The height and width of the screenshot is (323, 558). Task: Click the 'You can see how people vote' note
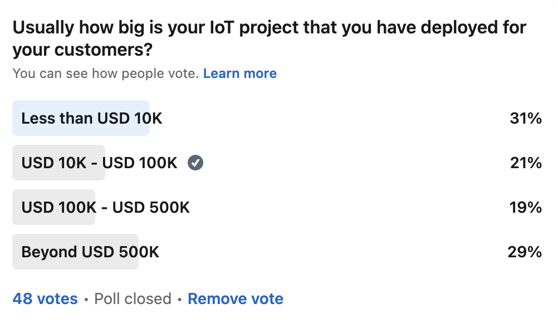coord(105,74)
